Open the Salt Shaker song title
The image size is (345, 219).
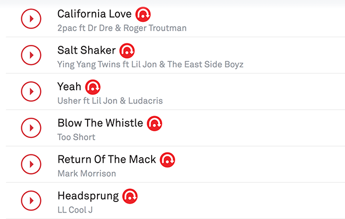(x=87, y=50)
